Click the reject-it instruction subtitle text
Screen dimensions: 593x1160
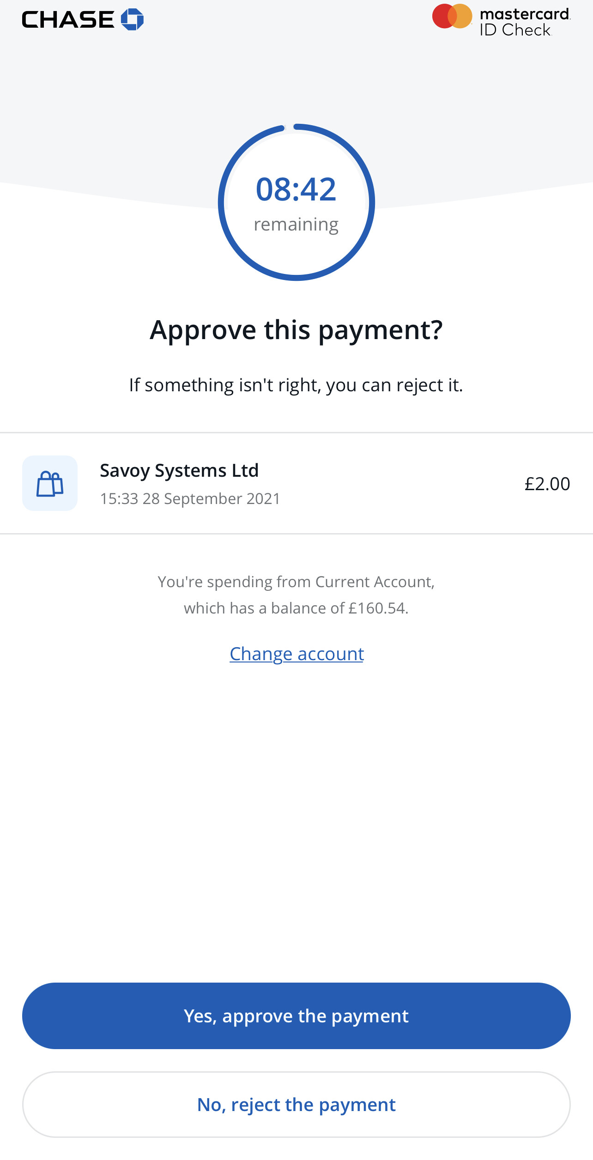[296, 385]
